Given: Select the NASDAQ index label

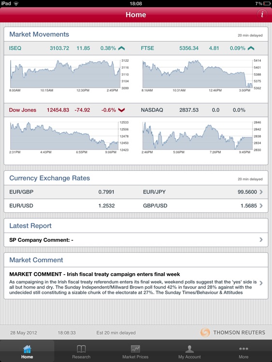Looking at the screenshot, I should click(152, 110).
